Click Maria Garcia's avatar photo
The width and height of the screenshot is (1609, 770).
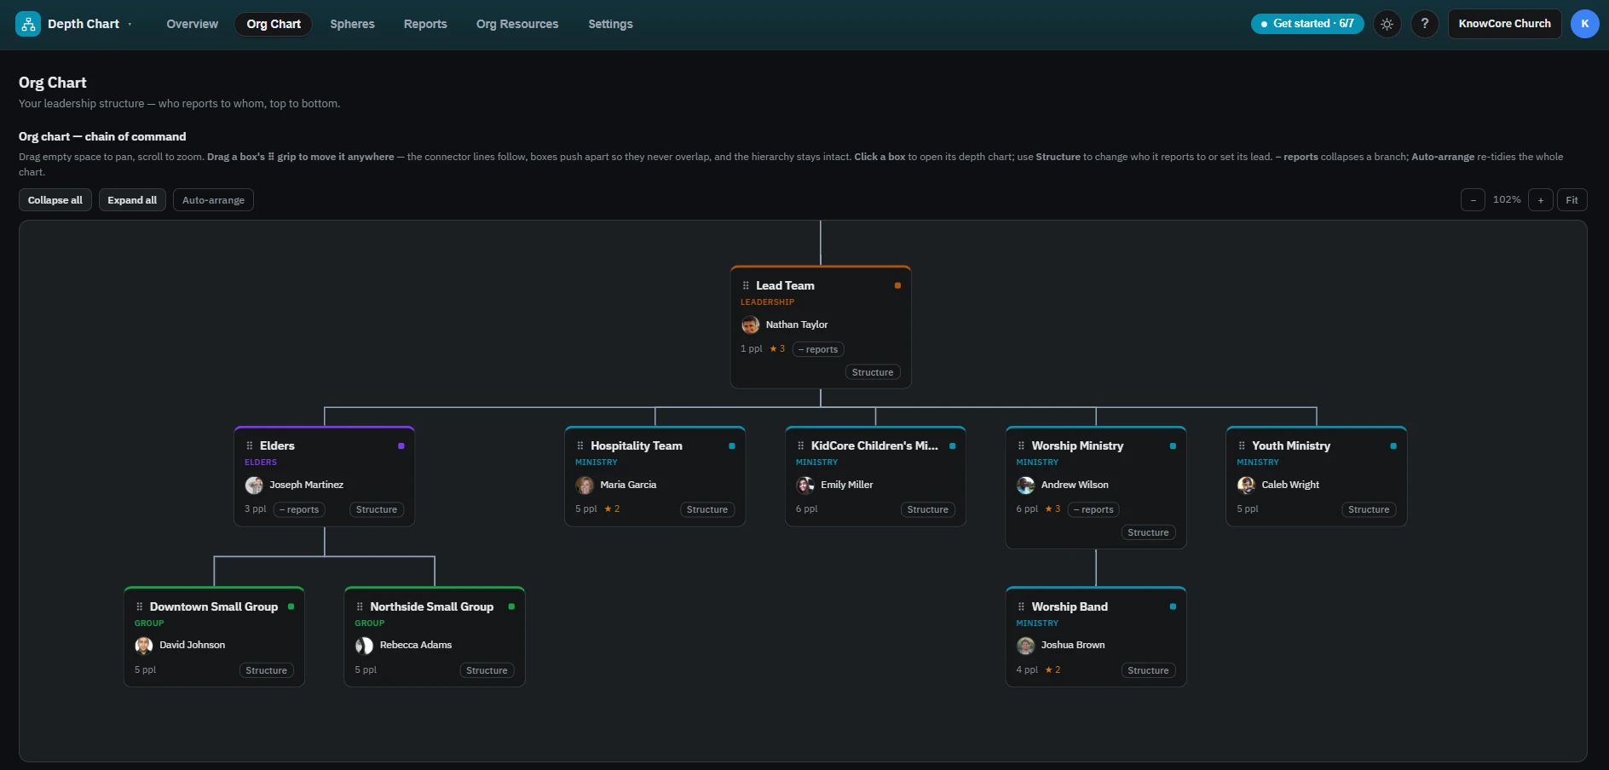pyautogui.click(x=585, y=485)
